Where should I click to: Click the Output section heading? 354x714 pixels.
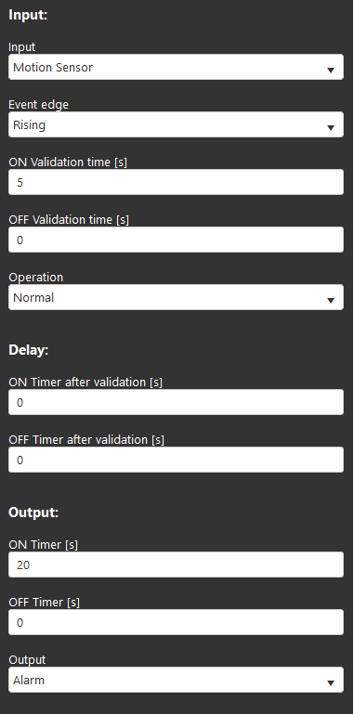tap(33, 513)
